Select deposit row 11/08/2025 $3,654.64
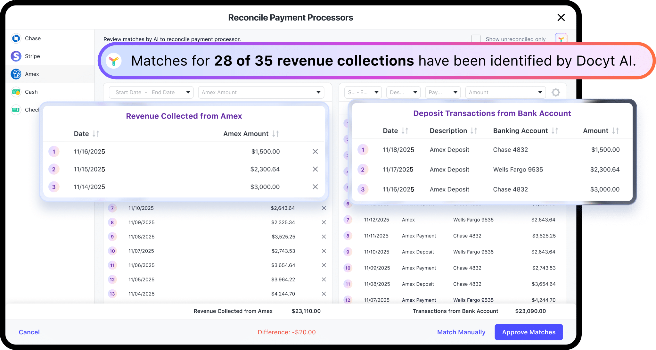The height and width of the screenshot is (350, 656). click(453, 284)
